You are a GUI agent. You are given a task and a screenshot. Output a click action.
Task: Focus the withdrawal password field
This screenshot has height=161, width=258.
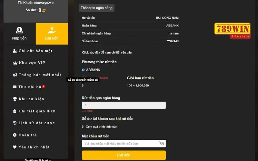[119, 144]
